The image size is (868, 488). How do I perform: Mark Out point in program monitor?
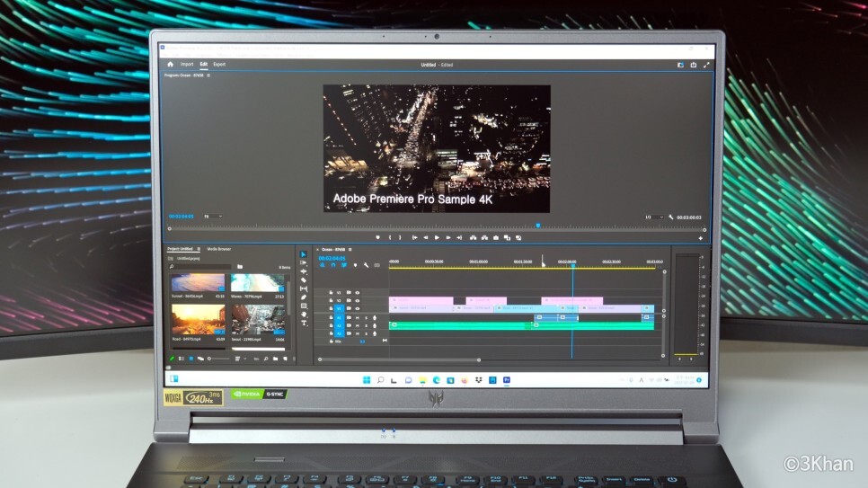click(x=400, y=237)
